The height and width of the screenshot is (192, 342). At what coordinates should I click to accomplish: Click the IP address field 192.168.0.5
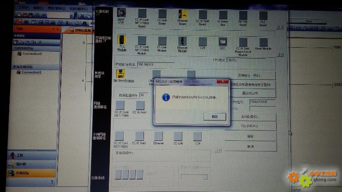tap(156, 65)
